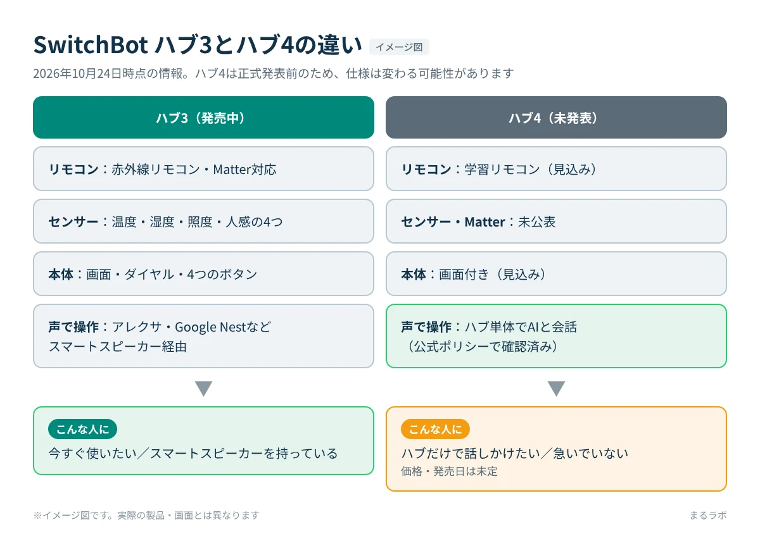Click the title 'SwitchBot ハブ3とハブ4の違い'
This screenshot has height=541, width=760.
click(x=197, y=46)
